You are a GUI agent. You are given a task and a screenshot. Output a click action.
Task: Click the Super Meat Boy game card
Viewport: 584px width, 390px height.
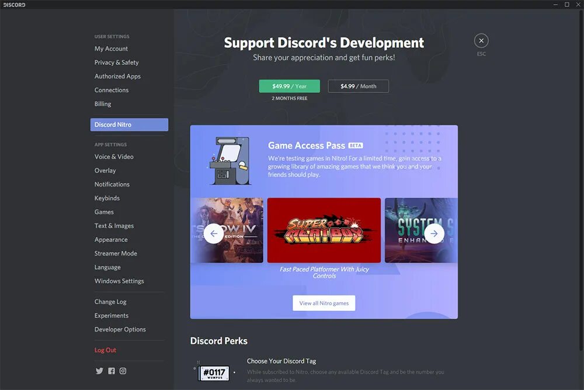(324, 230)
